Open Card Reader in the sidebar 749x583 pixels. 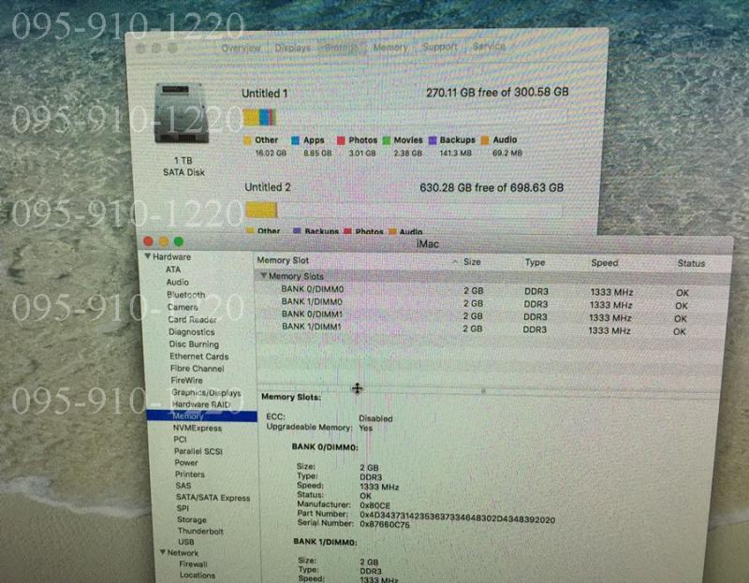(192, 320)
